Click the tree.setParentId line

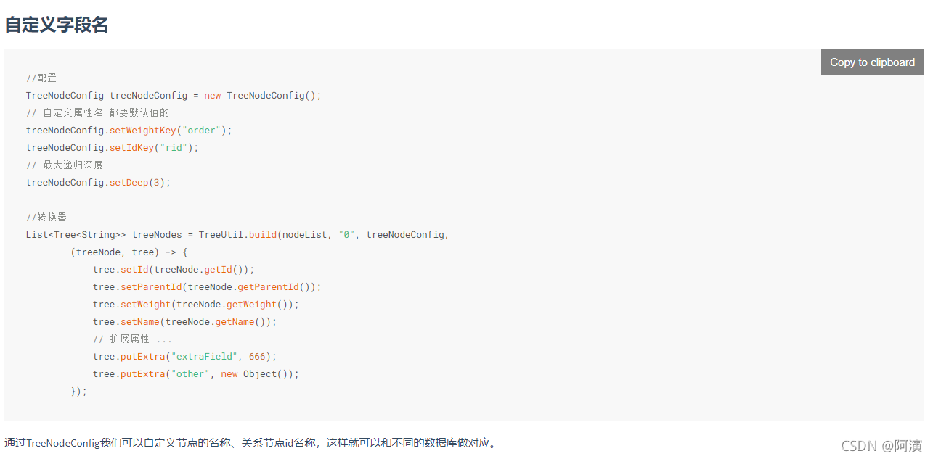pyautogui.click(x=207, y=286)
